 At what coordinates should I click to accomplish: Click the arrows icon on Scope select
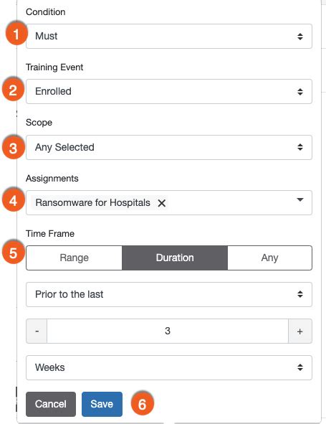click(x=300, y=147)
